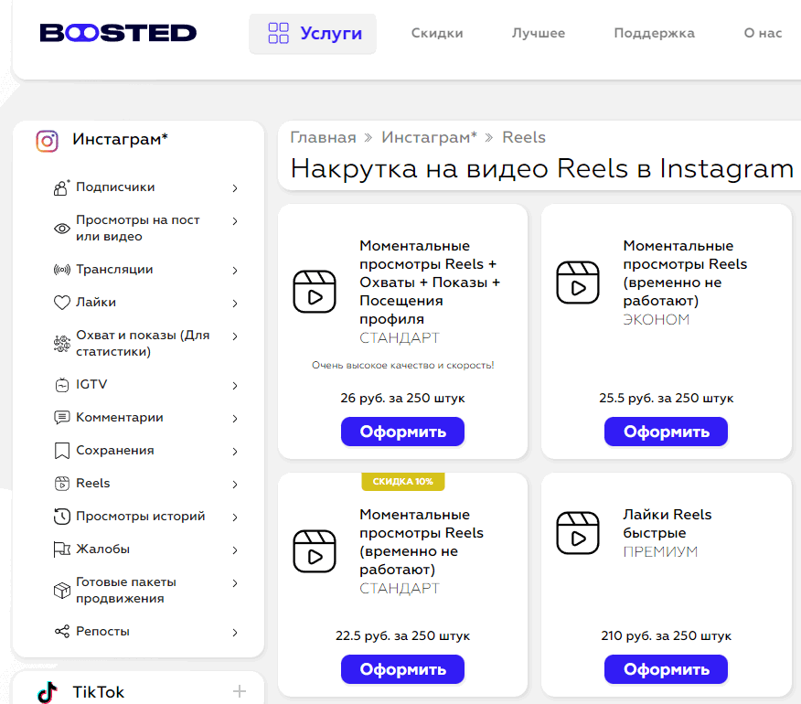
Task: Expand the Просмотры историй chevron
Action: 235,517
